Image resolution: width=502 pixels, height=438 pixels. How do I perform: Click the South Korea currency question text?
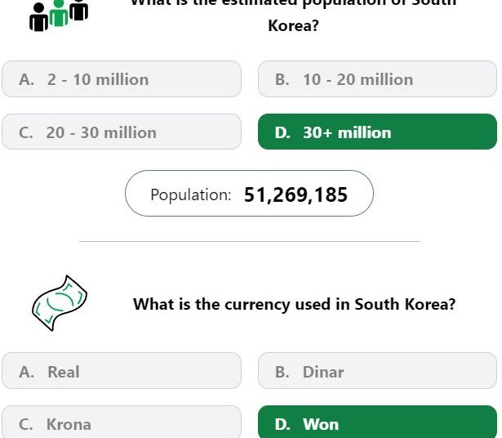click(294, 304)
